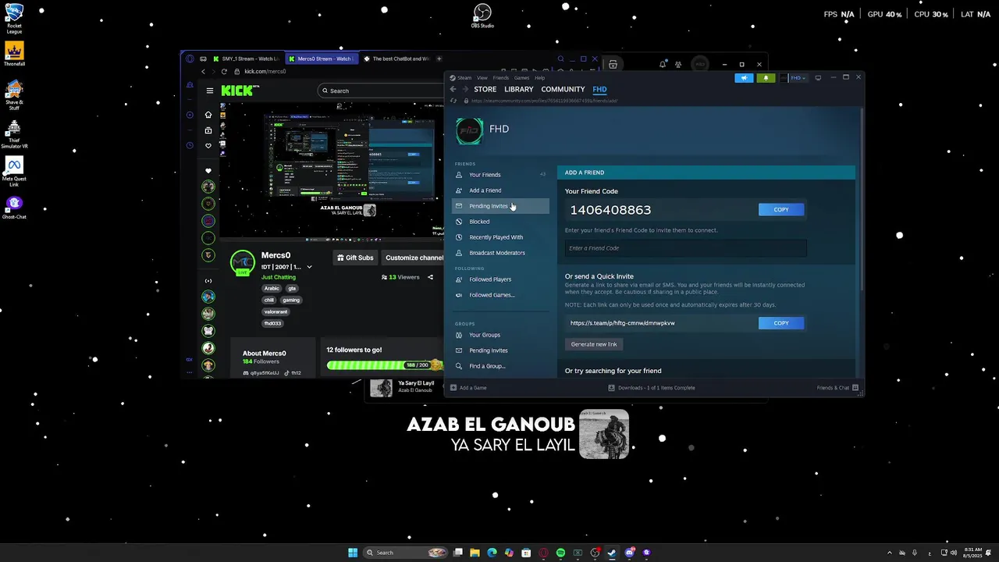
Task: Open Steam announcements megaphone button
Action: pyautogui.click(x=744, y=78)
